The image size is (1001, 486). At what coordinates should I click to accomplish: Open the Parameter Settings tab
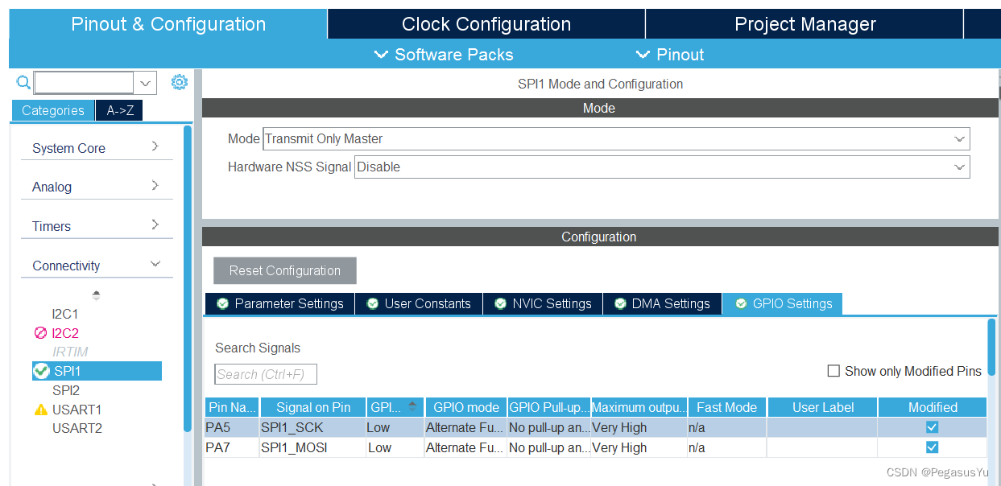[279, 303]
